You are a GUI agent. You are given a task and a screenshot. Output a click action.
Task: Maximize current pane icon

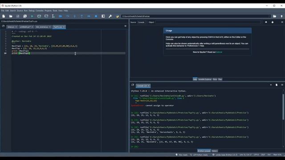[103, 16]
